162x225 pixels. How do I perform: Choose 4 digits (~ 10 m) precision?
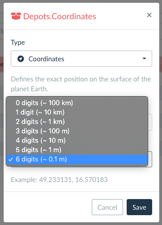coord(77,140)
